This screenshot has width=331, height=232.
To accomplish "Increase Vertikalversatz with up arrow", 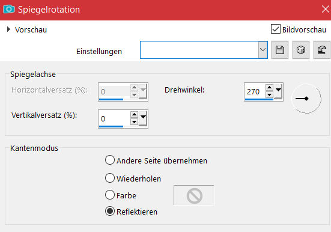I will tap(134, 115).
